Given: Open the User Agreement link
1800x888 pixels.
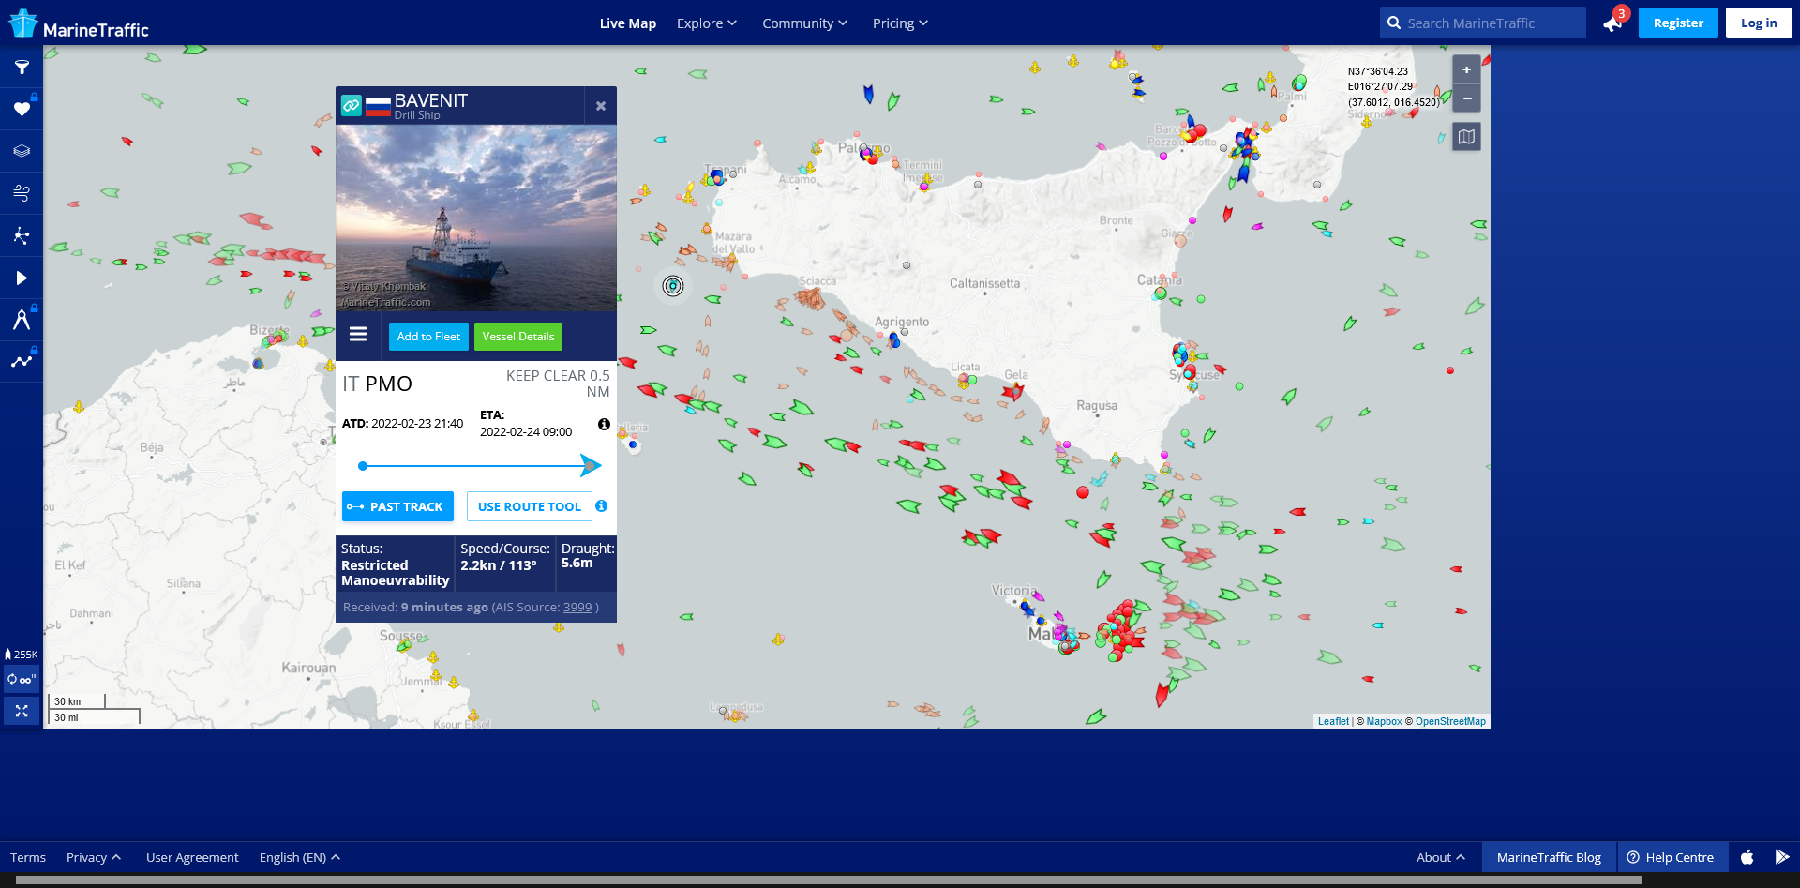Looking at the screenshot, I should 192,857.
